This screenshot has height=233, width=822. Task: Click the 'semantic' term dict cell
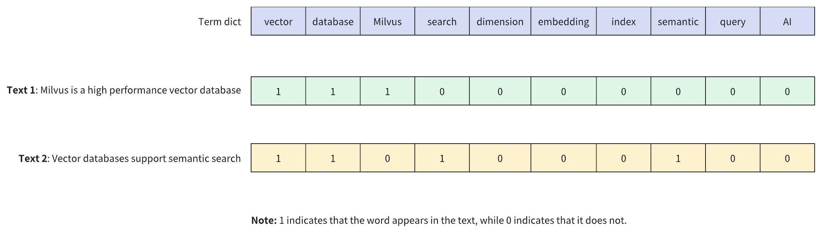click(678, 21)
